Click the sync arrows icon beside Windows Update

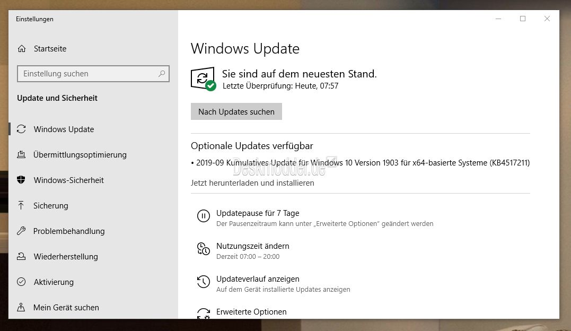point(21,129)
